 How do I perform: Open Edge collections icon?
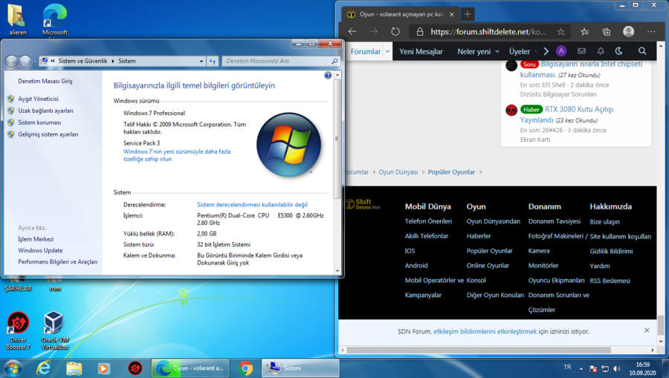(x=607, y=31)
